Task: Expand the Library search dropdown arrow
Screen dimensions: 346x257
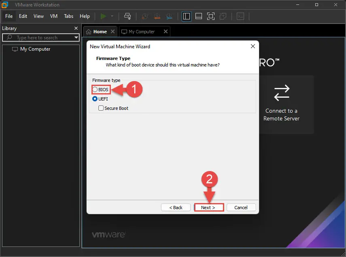Action: pyautogui.click(x=76, y=37)
